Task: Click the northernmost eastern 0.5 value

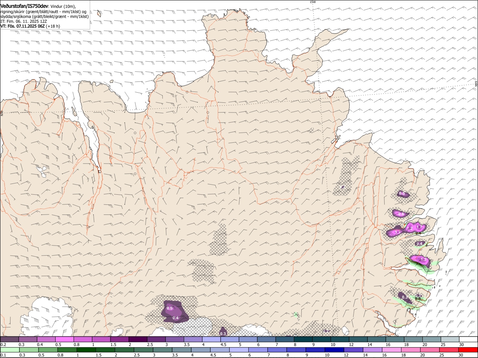Action: click(402, 194)
